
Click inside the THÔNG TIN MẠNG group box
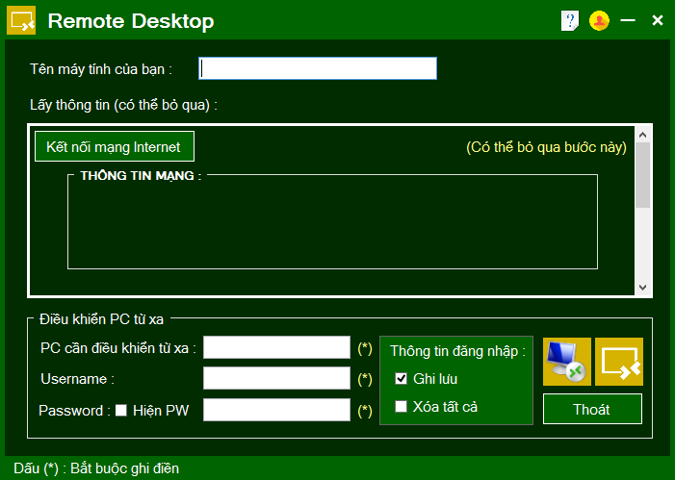tap(332, 224)
